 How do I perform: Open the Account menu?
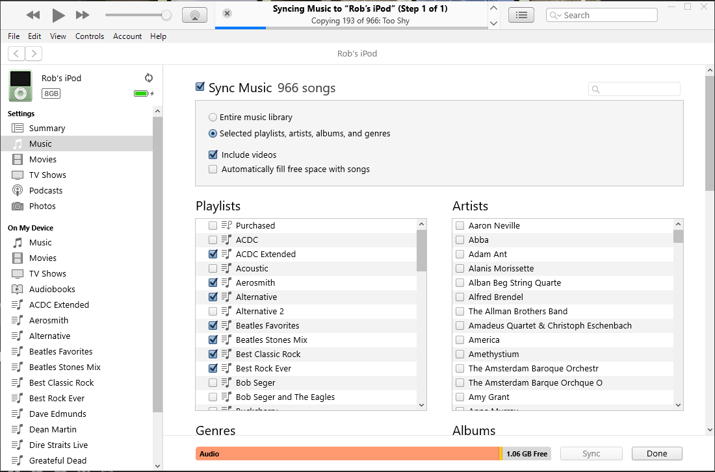(127, 36)
